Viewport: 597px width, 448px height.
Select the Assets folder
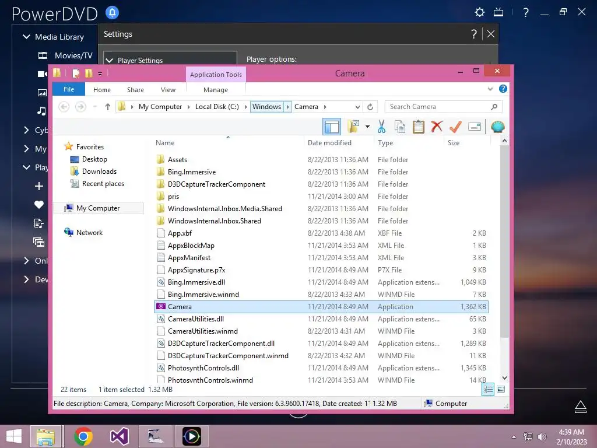pos(177,160)
